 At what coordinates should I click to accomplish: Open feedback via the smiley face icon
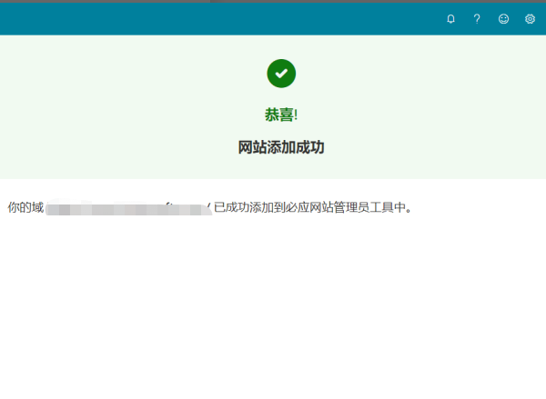click(x=503, y=19)
